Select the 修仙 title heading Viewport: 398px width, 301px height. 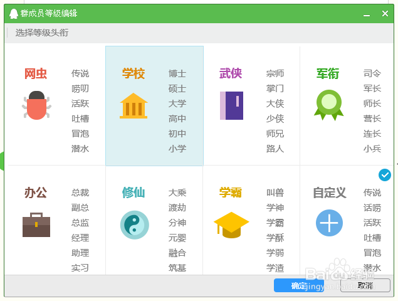click(134, 193)
